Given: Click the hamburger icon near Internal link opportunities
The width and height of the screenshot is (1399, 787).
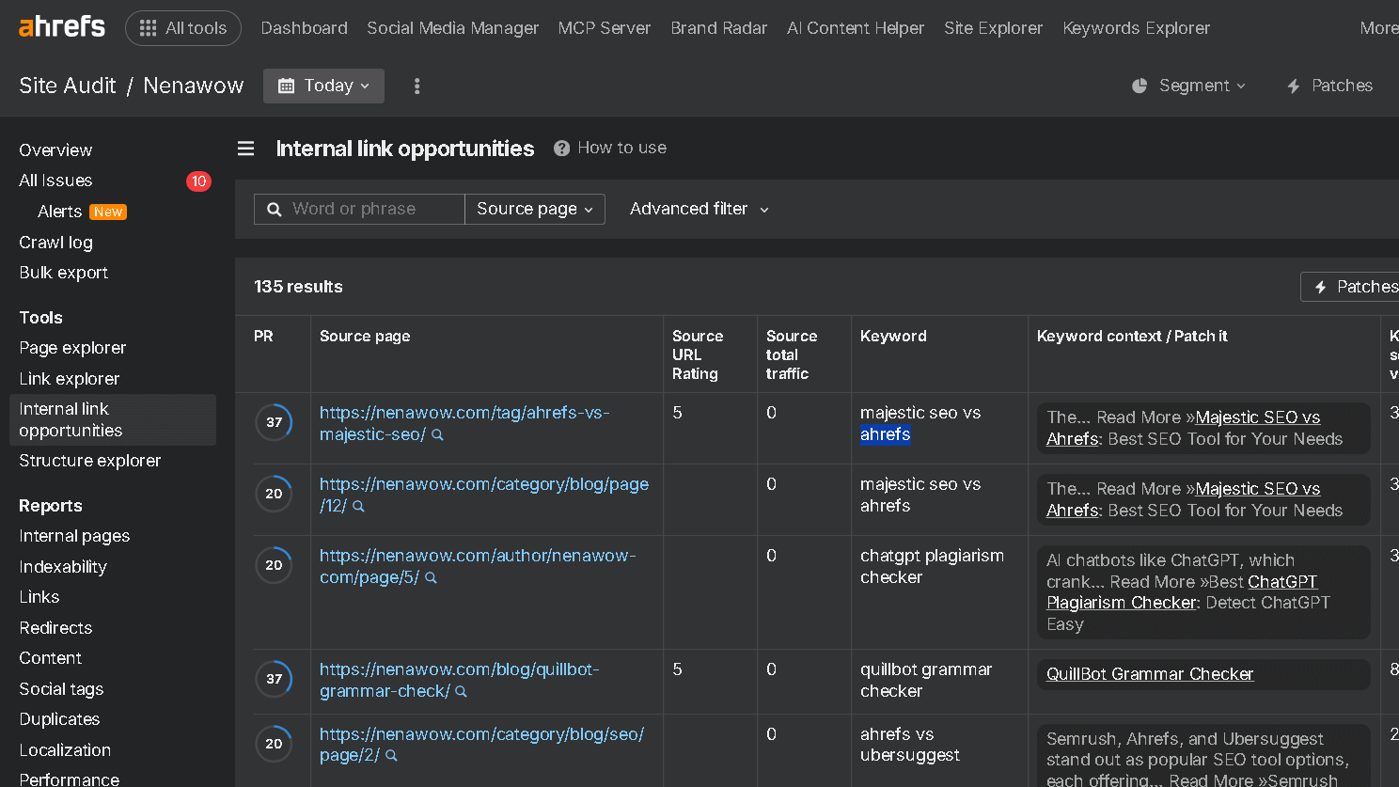Looking at the screenshot, I should (x=245, y=148).
